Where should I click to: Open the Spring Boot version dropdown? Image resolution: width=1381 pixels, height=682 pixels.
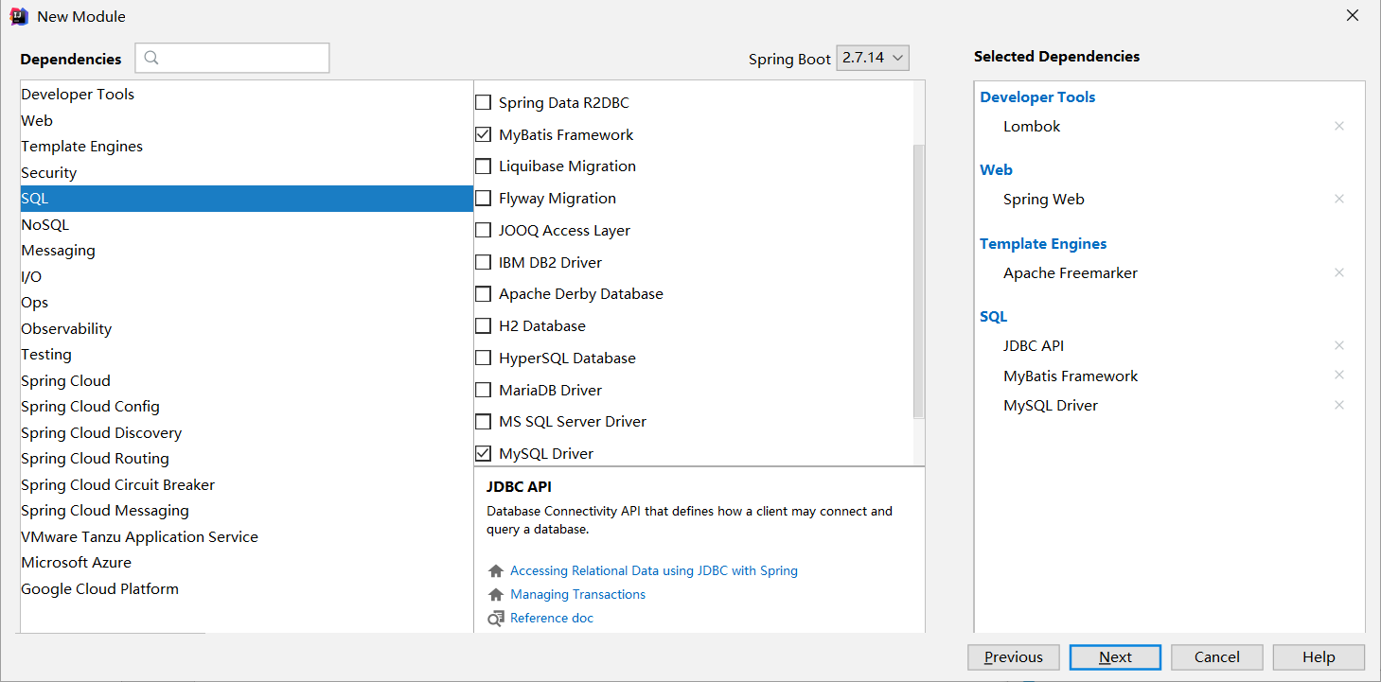pyautogui.click(x=873, y=58)
